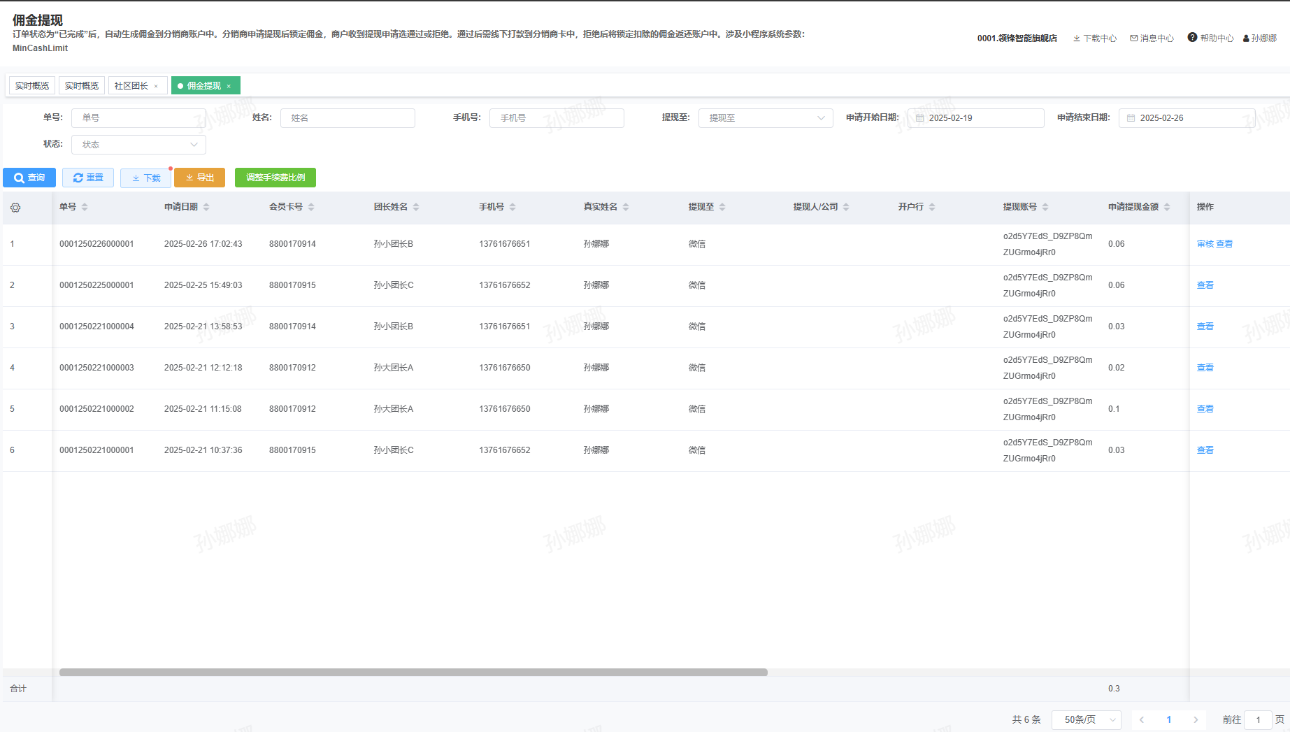This screenshot has height=732, width=1290.
Task: Click the green 调整手续费比例 button
Action: point(275,178)
